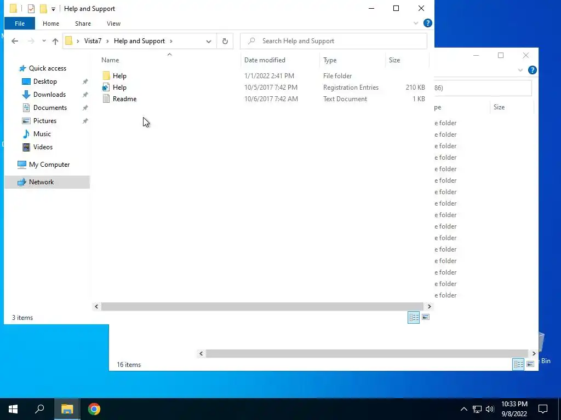Click front window horizontal scrollbar right arrow
Image resolution: width=561 pixels, height=420 pixels.
[x=430, y=306]
